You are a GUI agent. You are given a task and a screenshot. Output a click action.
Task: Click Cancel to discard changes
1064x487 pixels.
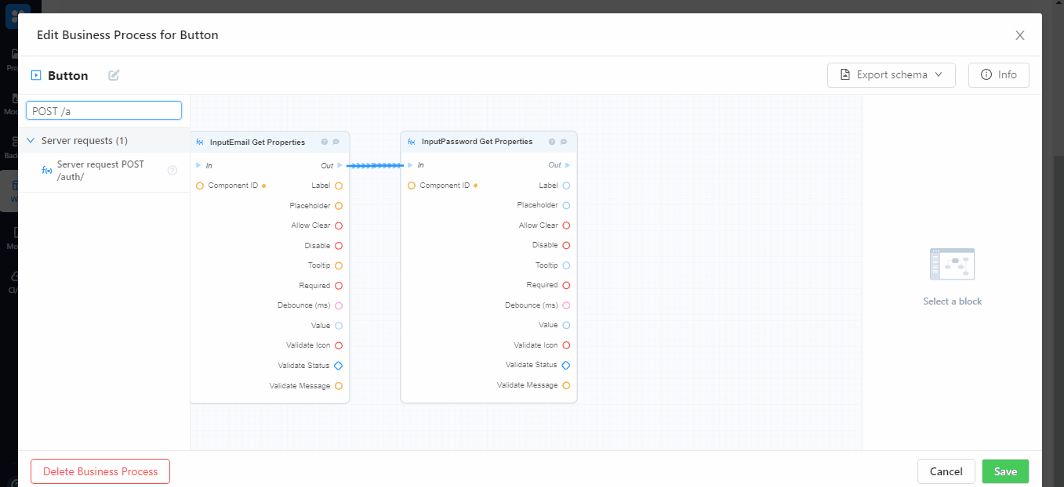click(946, 471)
